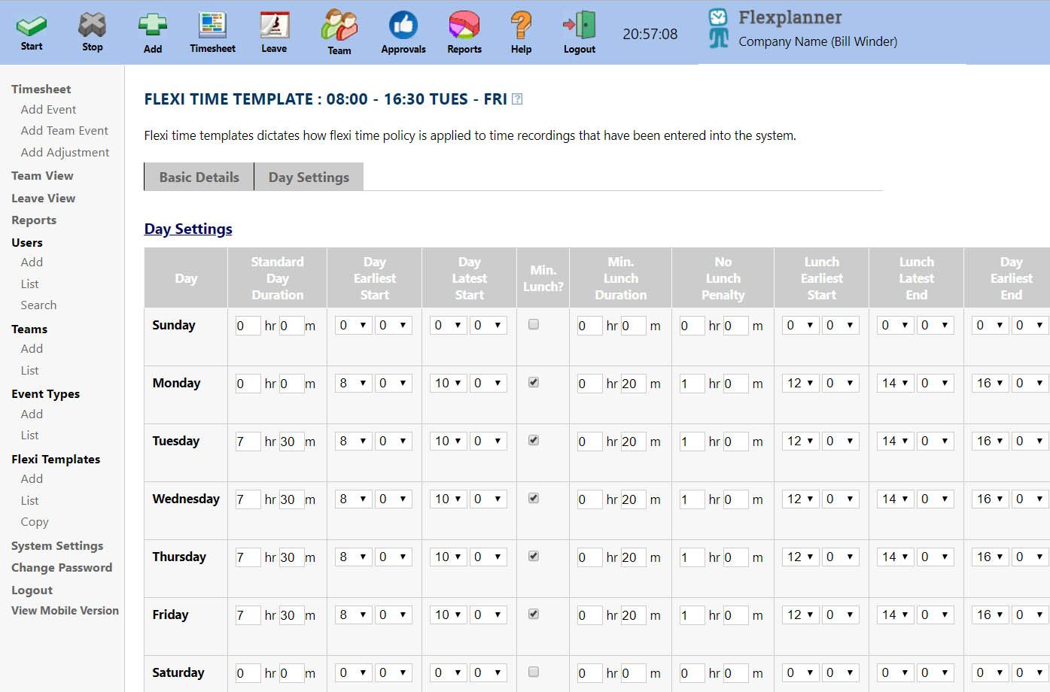The width and height of the screenshot is (1050, 692).
Task: Click the Start timer icon
Action: pyautogui.click(x=32, y=26)
